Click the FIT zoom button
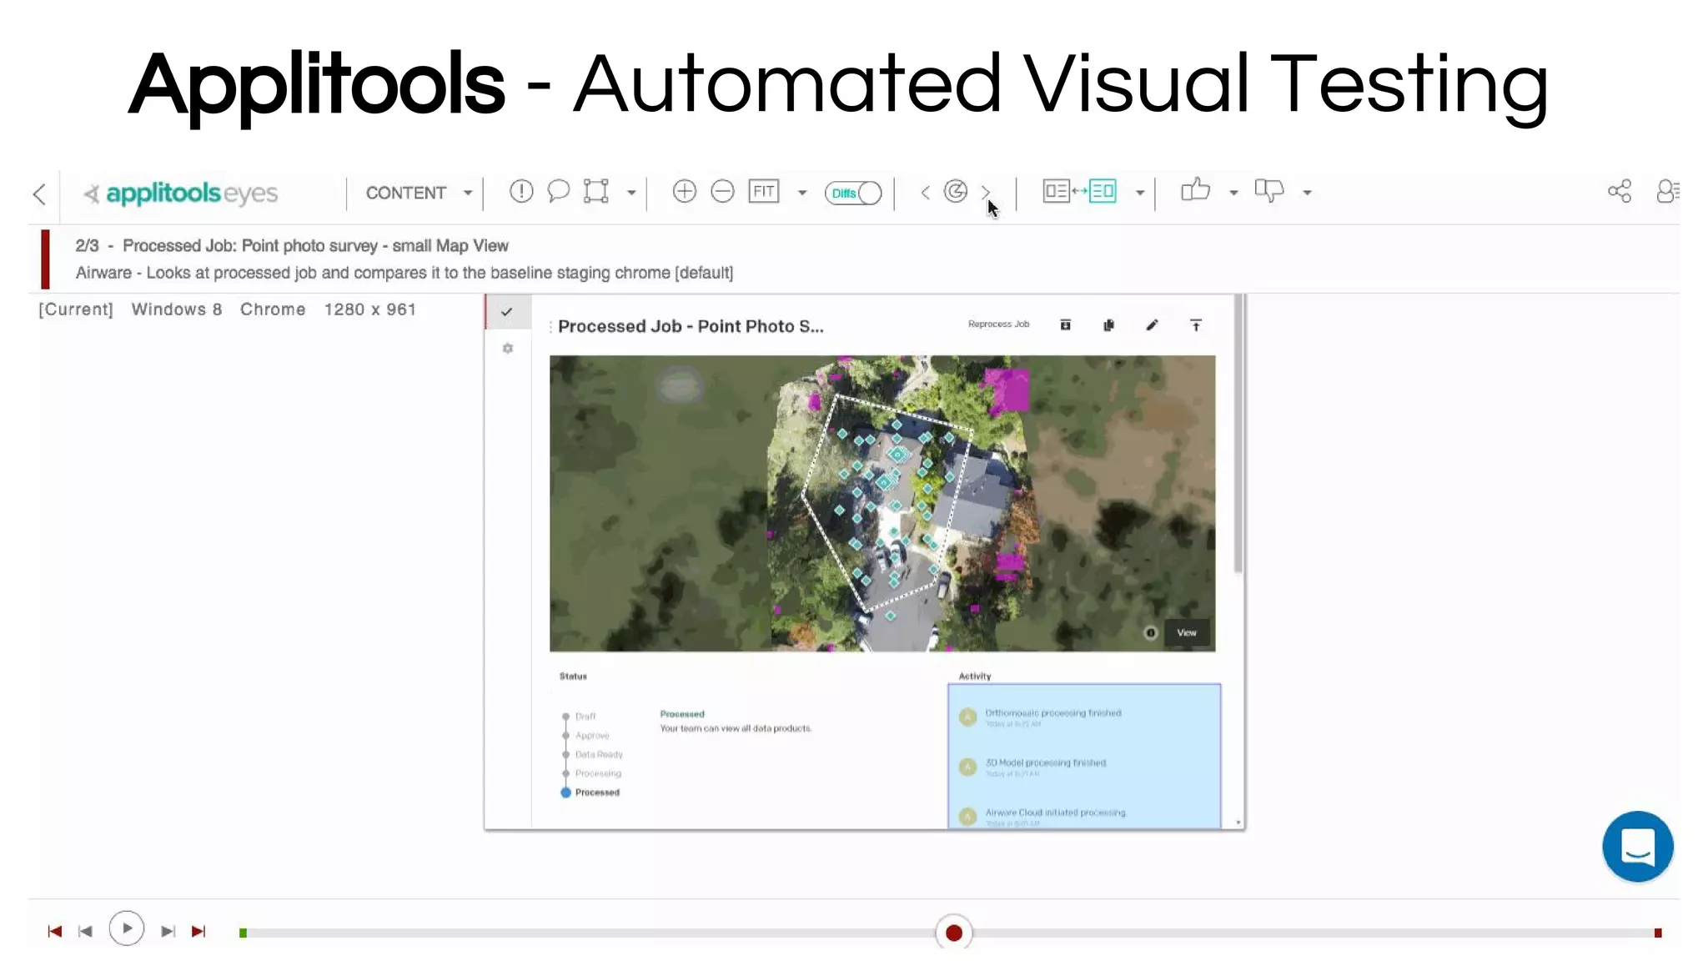 (764, 191)
